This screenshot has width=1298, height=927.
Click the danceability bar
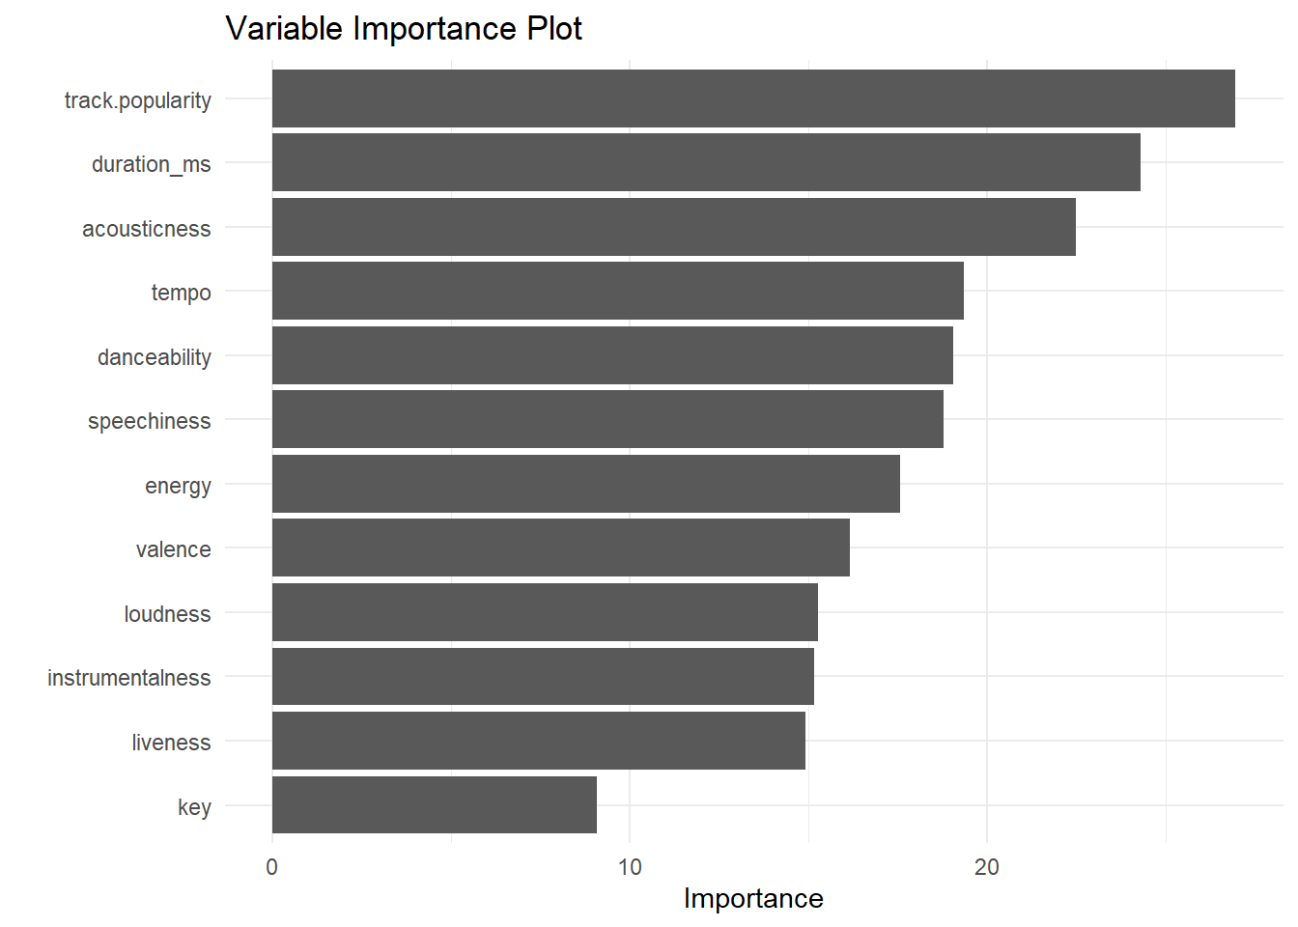(x=612, y=355)
